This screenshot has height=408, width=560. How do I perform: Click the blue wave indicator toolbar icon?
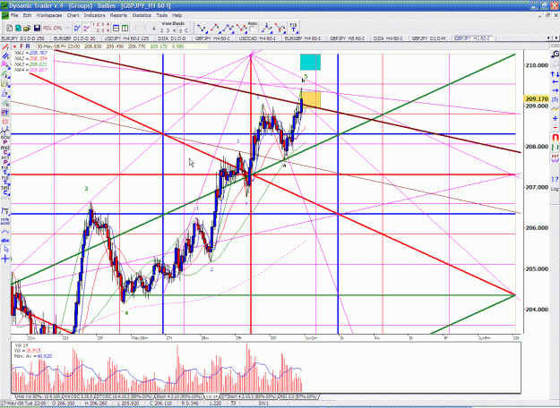pos(77,28)
